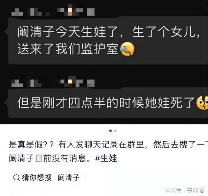The height and width of the screenshot is (196, 208).
Task: Tap the crying emoji in first message
Action: pyautogui.click(x=127, y=49)
